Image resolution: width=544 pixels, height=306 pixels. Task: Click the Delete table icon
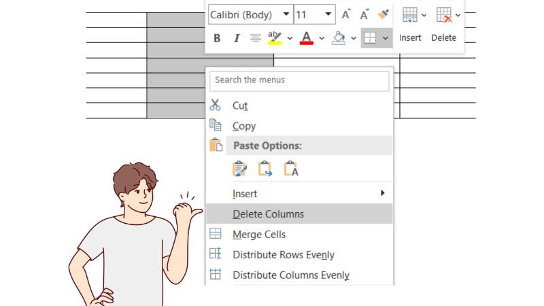[443, 14]
